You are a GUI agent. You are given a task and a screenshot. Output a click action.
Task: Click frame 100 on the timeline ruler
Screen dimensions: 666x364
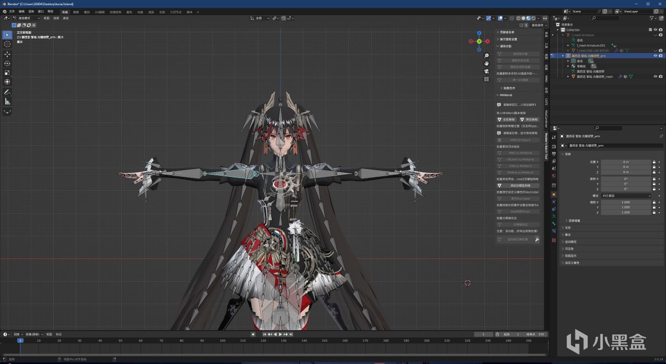coord(222,341)
